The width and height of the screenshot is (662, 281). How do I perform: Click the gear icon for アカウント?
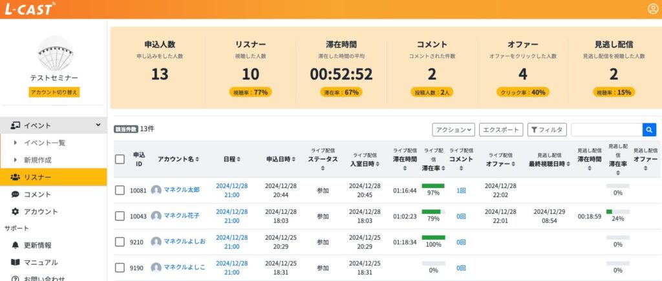16,211
